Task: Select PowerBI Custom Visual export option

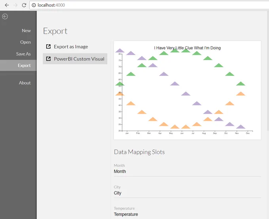Action: point(75,59)
